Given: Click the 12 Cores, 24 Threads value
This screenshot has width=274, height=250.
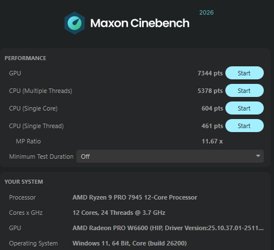Looking at the screenshot, I should coord(119,213).
